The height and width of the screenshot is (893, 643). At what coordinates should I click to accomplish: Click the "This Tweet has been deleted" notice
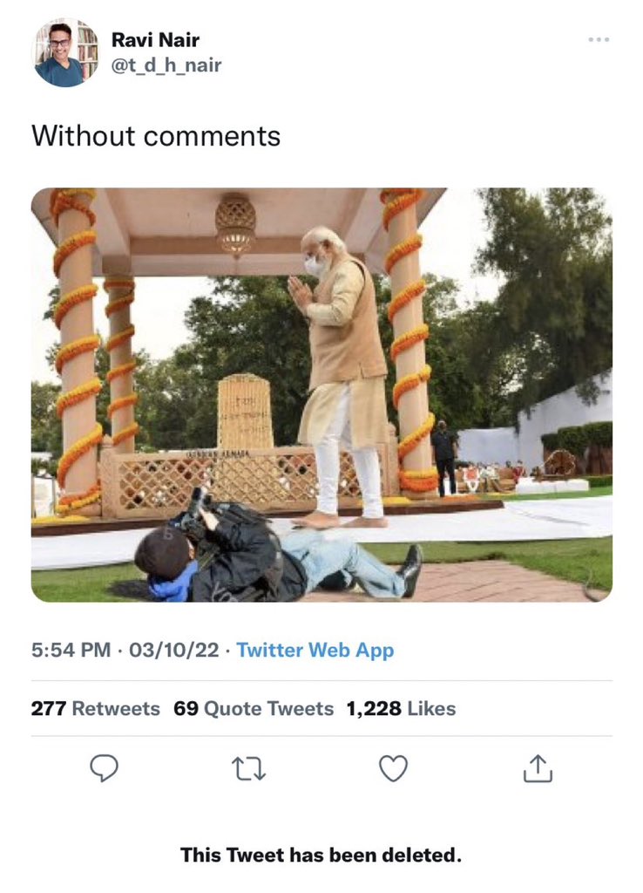click(321, 856)
